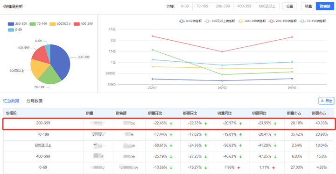Click the 202402 point on red line

[x=222, y=51]
